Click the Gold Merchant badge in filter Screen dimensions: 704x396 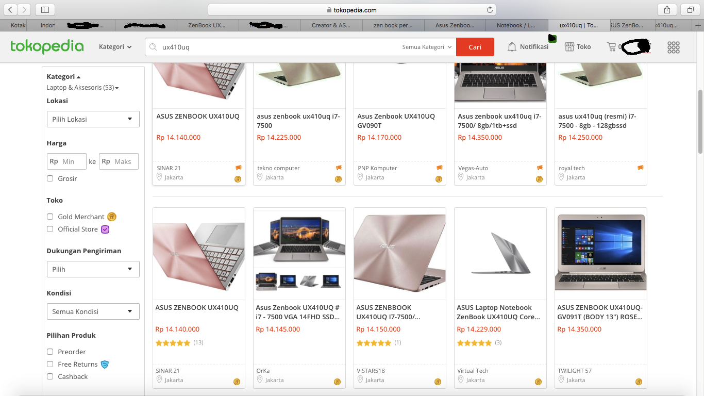(112, 217)
